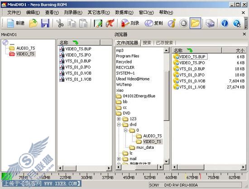Click the folder tree's vertical scrollbar down arrow
Viewport: 249px width, 189px height.
pos(166,161)
